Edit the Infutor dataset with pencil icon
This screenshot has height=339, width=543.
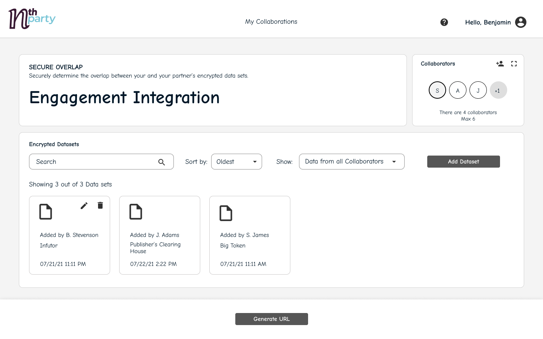pyautogui.click(x=84, y=205)
